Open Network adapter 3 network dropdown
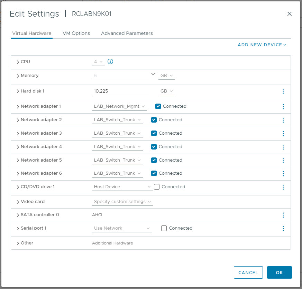The width and height of the screenshot is (302, 289). pyautogui.click(x=117, y=133)
